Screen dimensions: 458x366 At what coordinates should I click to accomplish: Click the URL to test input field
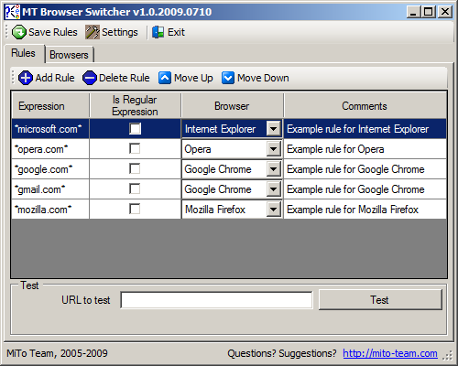[216, 300]
